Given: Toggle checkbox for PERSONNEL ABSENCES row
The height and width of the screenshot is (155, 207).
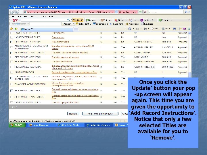Looking at the screenshot, I should (x=11, y=90).
